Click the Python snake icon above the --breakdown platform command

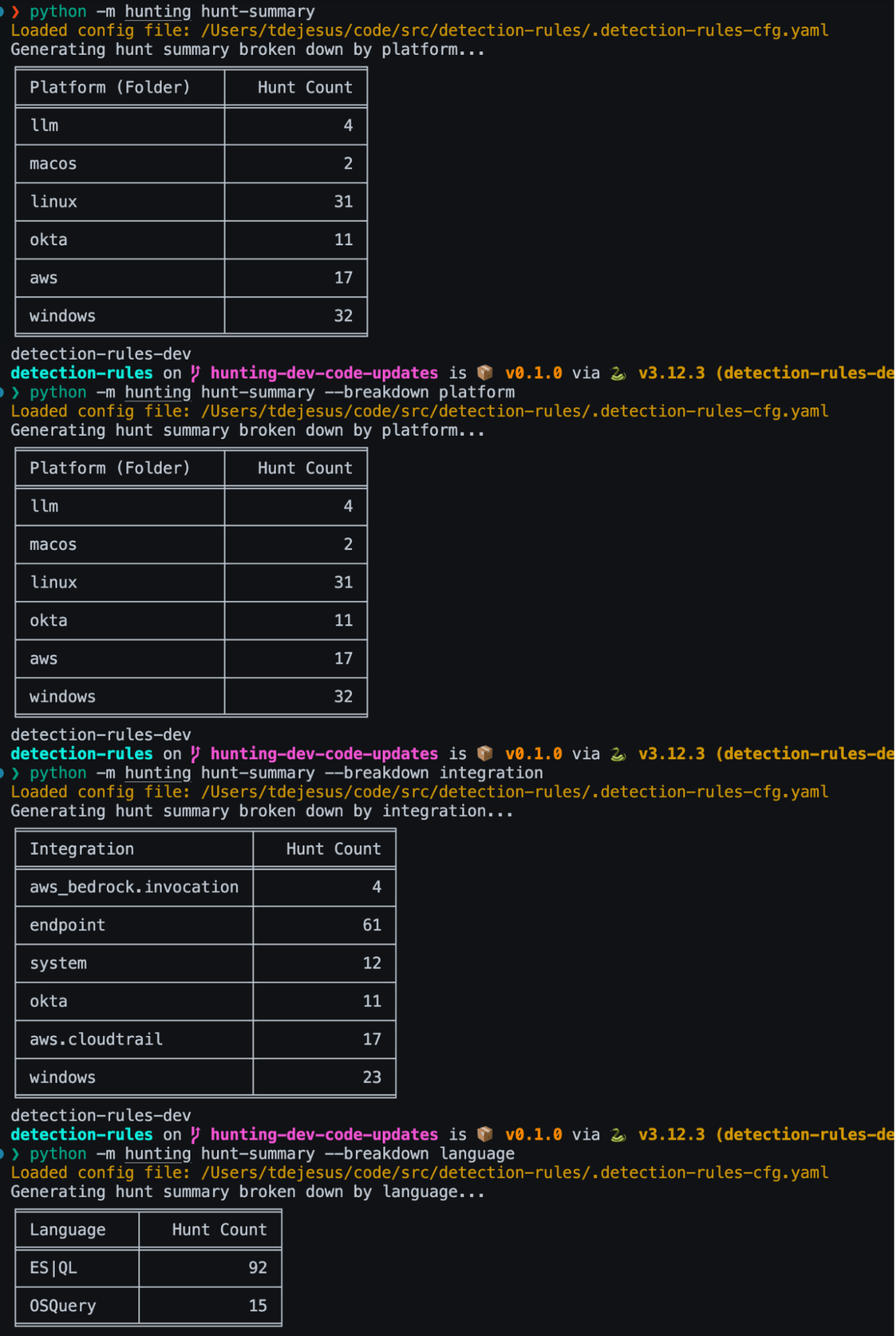(x=618, y=373)
